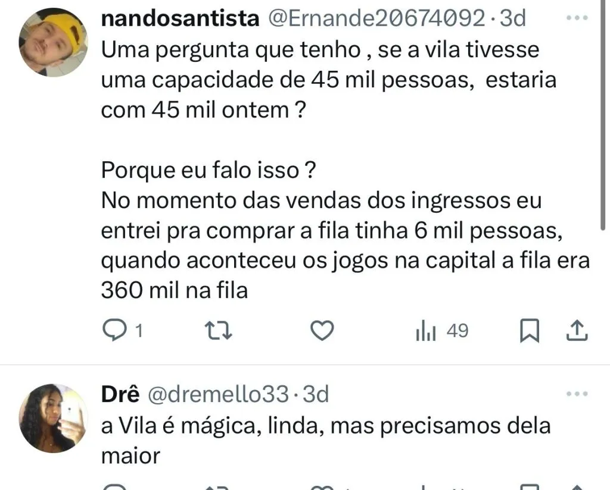Viewport: 610px width, 490px height.
Task: Click the nandosantista display name
Action: (x=180, y=18)
